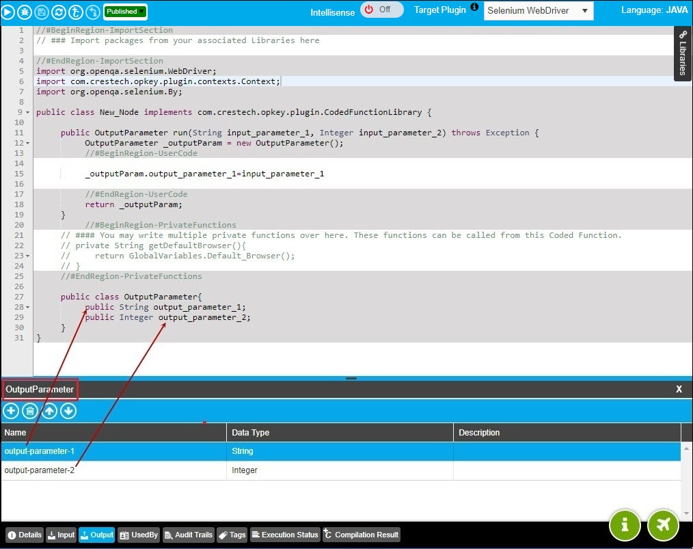Screen dimensions: 693x549
Task: Click the Name column header
Action: point(113,433)
